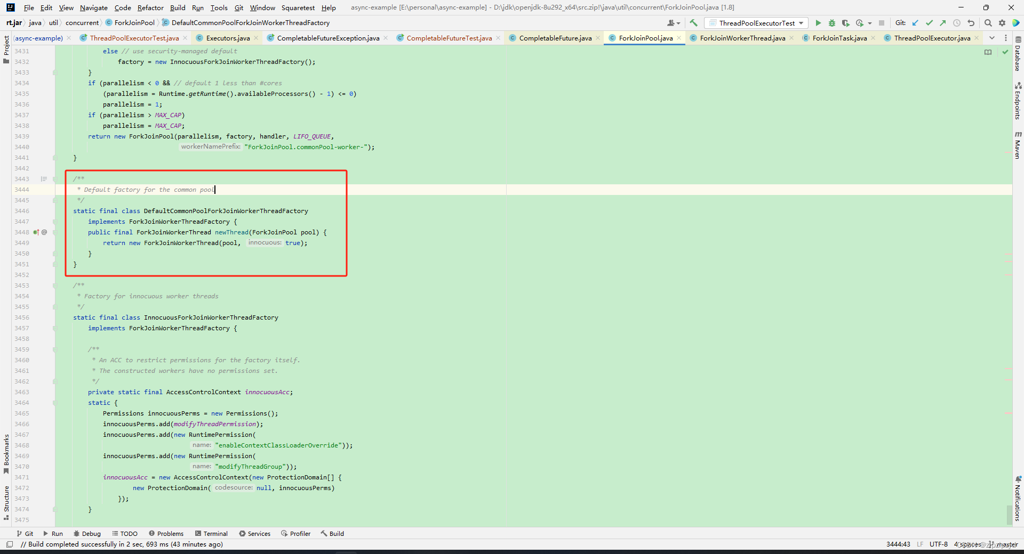Click line number 3456 in the gutter
Image resolution: width=1024 pixels, height=554 pixels.
click(22, 317)
